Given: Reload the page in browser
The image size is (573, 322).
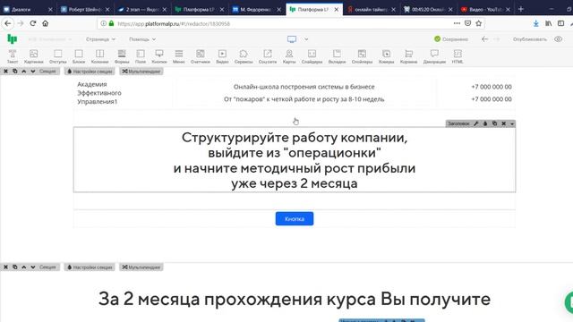Looking at the screenshot, I should [x=33, y=23].
